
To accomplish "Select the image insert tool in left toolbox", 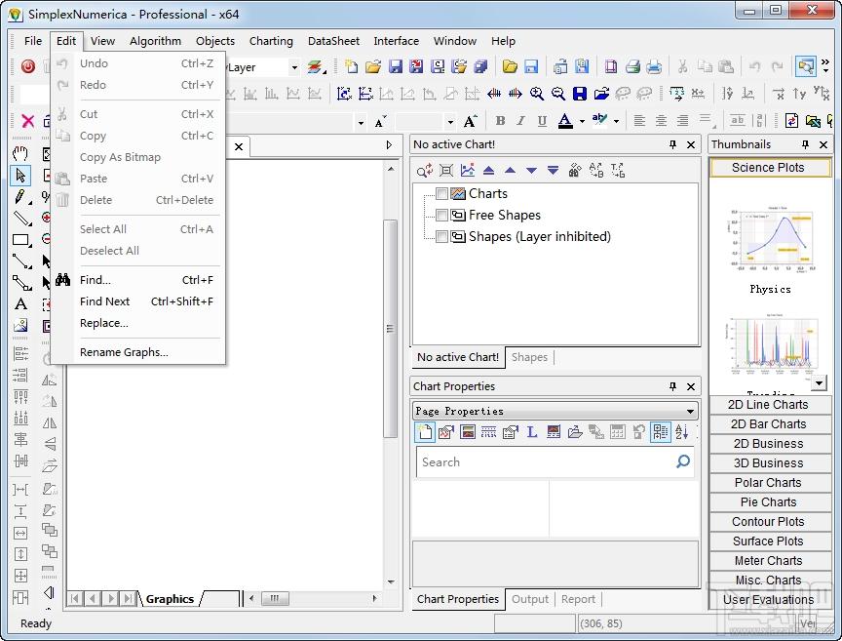I will [x=20, y=326].
